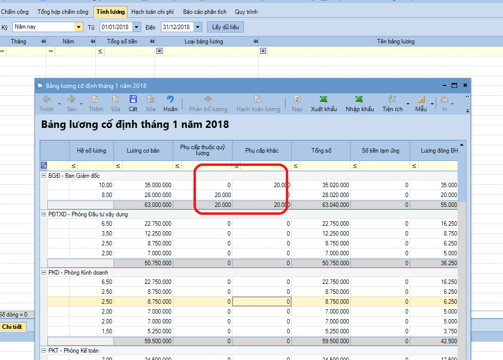Open the Mẫu dropdown arrow

(x=432, y=104)
